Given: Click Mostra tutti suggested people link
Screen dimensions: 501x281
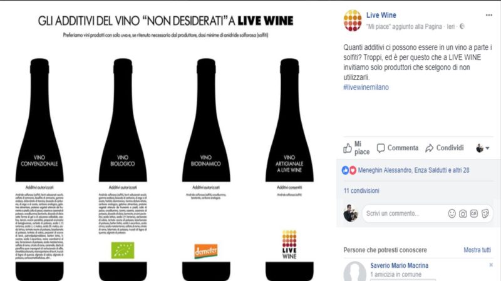Looking at the screenshot, I should (x=477, y=250).
